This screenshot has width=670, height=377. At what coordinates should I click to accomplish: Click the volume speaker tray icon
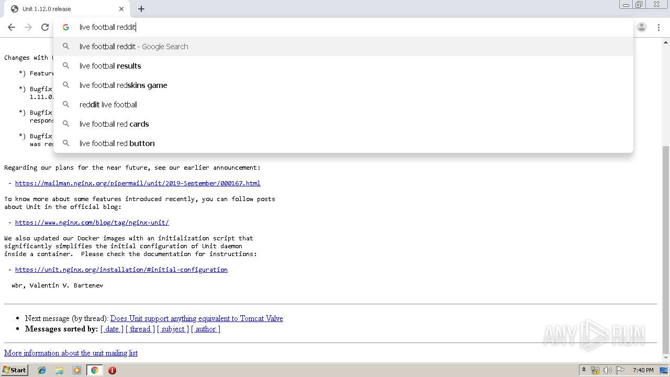point(608,370)
